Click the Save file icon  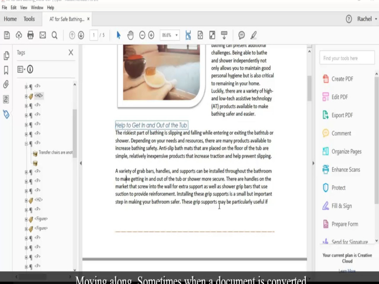(7, 35)
